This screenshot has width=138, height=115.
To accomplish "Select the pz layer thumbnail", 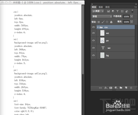I will click(x=102, y=40).
